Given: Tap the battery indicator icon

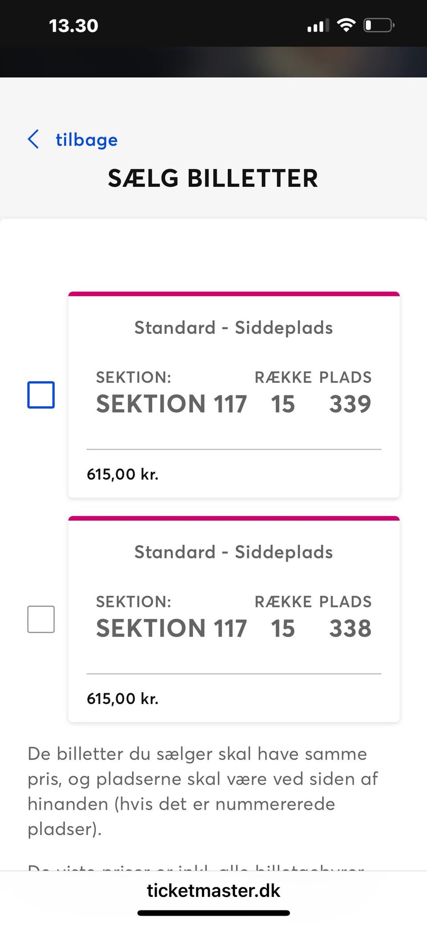Looking at the screenshot, I should (x=379, y=25).
